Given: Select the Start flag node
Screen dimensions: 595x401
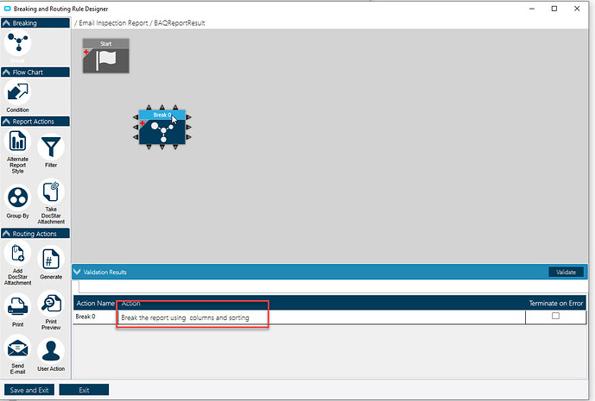Looking at the screenshot, I should click(x=106, y=56).
